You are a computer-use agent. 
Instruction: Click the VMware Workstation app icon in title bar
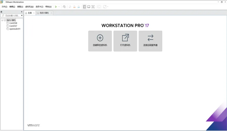pos(2,2)
